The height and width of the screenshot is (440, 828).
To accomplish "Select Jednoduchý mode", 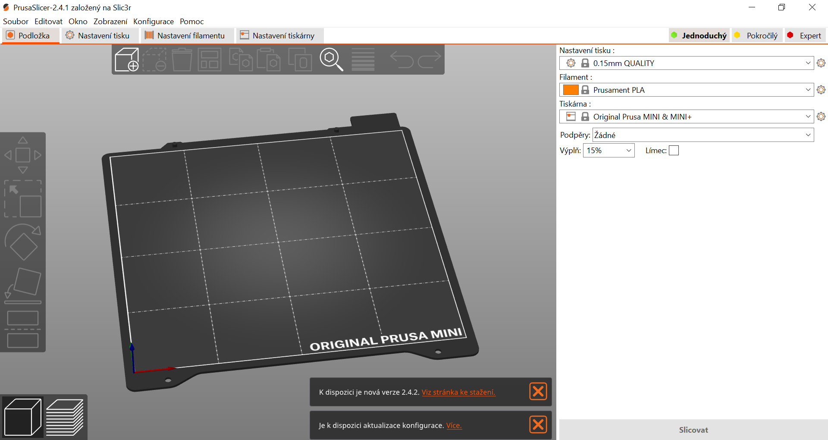I will pyautogui.click(x=699, y=35).
